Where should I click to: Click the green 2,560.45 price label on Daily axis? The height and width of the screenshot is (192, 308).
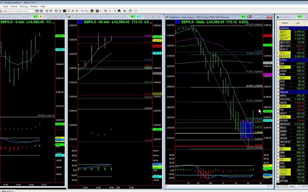coord(268,111)
